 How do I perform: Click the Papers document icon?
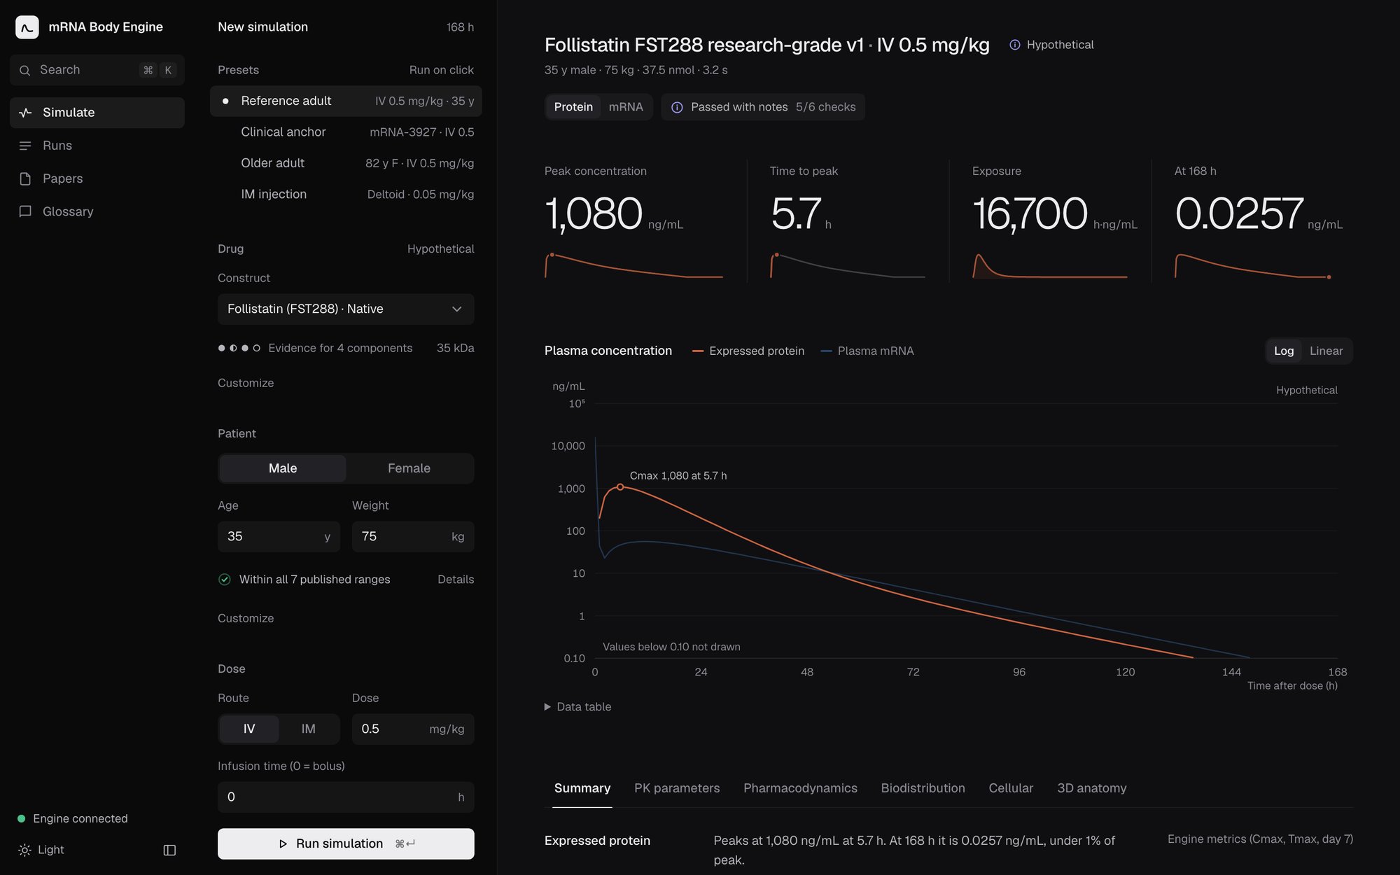[25, 178]
